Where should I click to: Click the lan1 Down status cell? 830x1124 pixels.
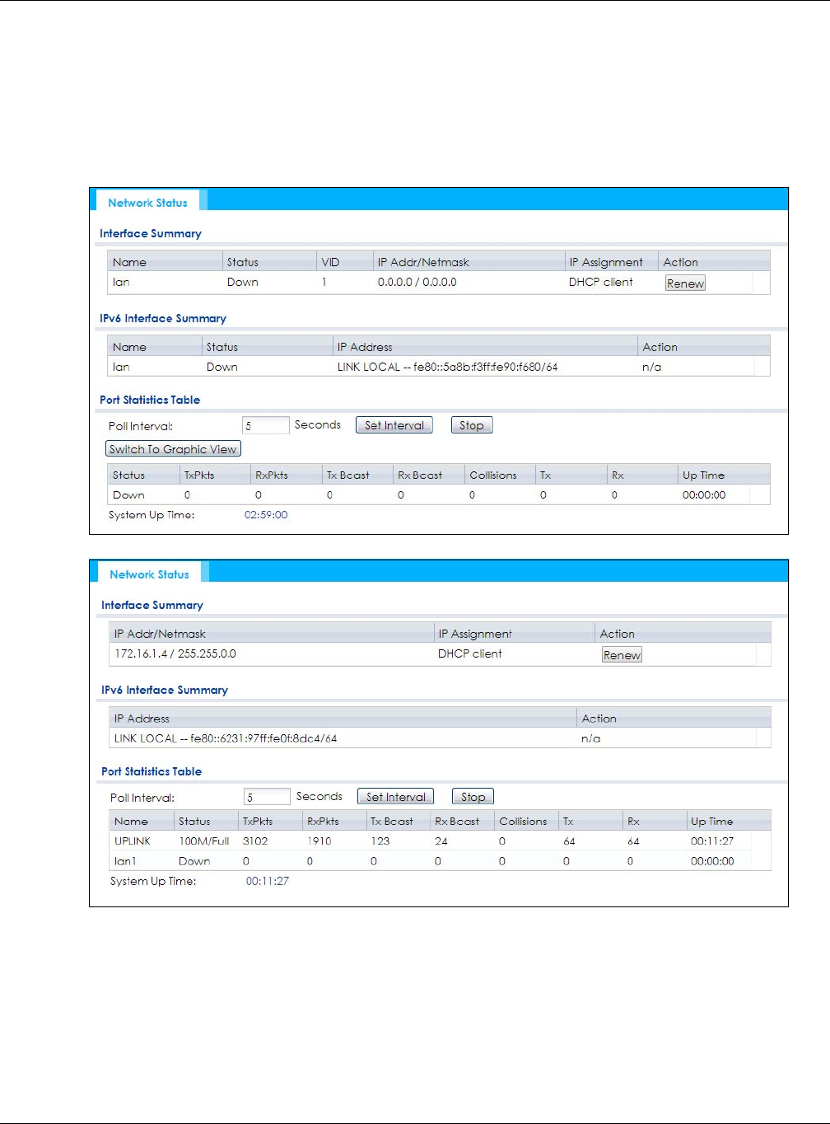(x=194, y=861)
